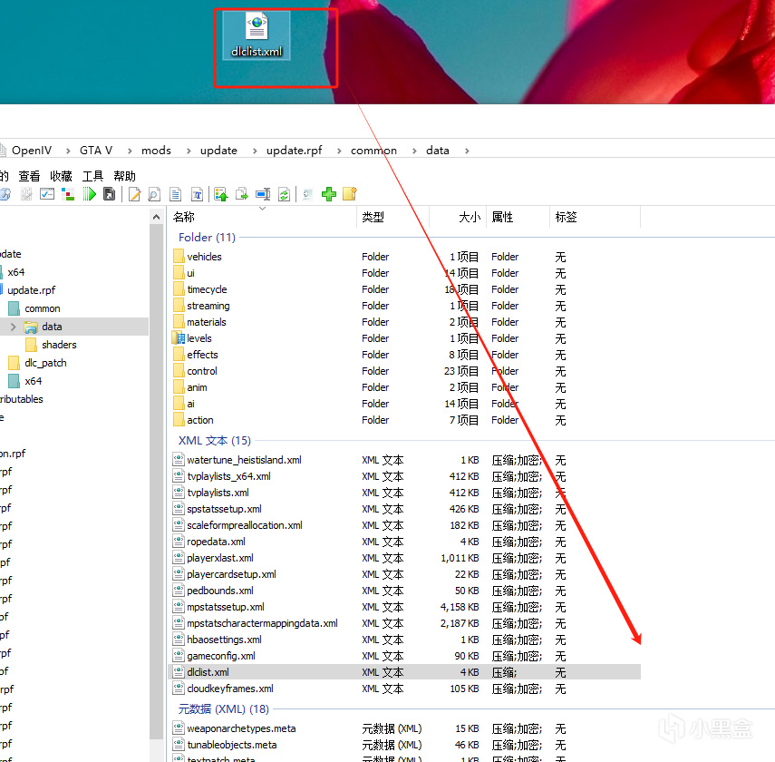This screenshot has width=775, height=762.
Task: Click the checklist options toolbar icon
Action: 47,194
